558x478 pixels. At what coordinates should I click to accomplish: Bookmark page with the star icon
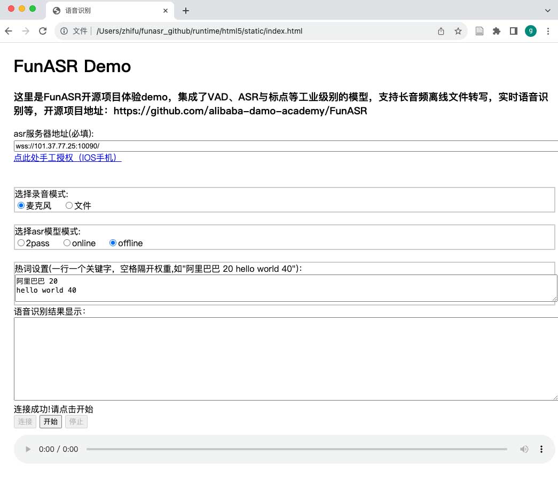(x=458, y=31)
